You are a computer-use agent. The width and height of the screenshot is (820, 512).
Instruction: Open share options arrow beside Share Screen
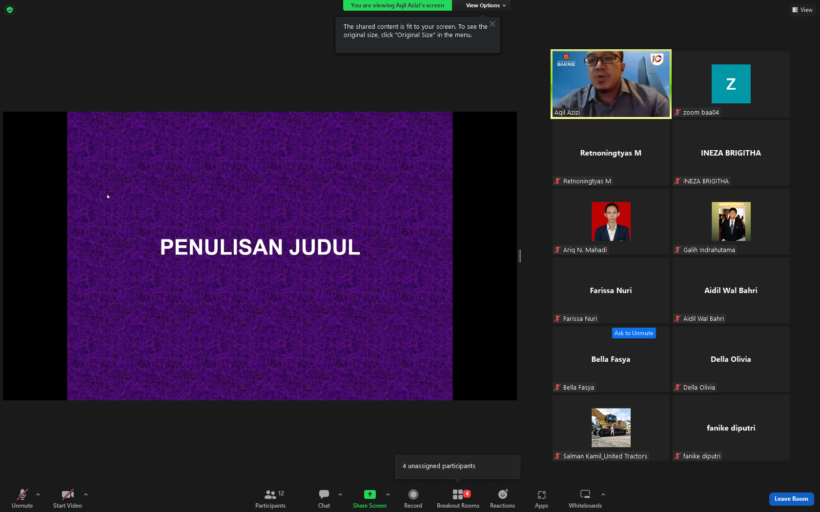tap(388, 494)
